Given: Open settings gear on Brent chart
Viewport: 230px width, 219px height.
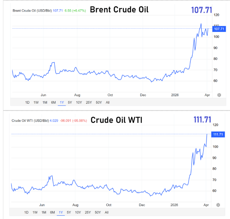Looking at the screenshot, I should [x=219, y=95].
